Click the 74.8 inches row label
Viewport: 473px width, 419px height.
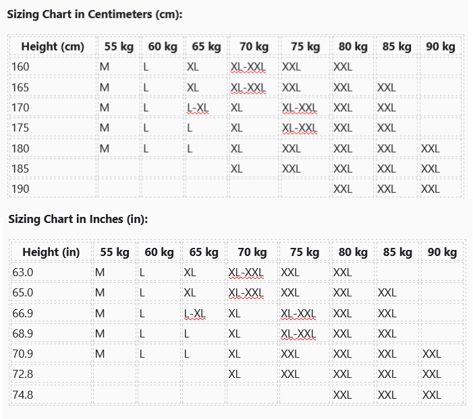(x=23, y=395)
